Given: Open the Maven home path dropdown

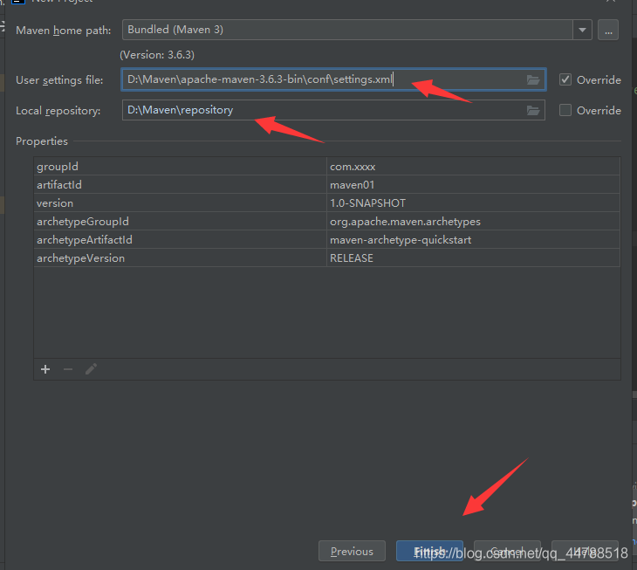Looking at the screenshot, I should (582, 30).
